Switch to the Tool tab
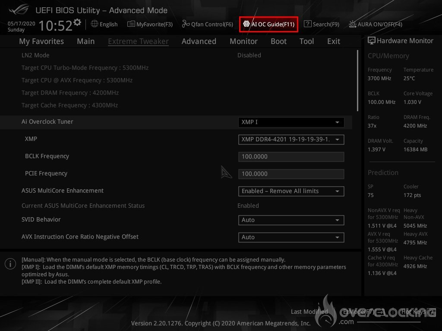This screenshot has width=442, height=331. coord(306,41)
